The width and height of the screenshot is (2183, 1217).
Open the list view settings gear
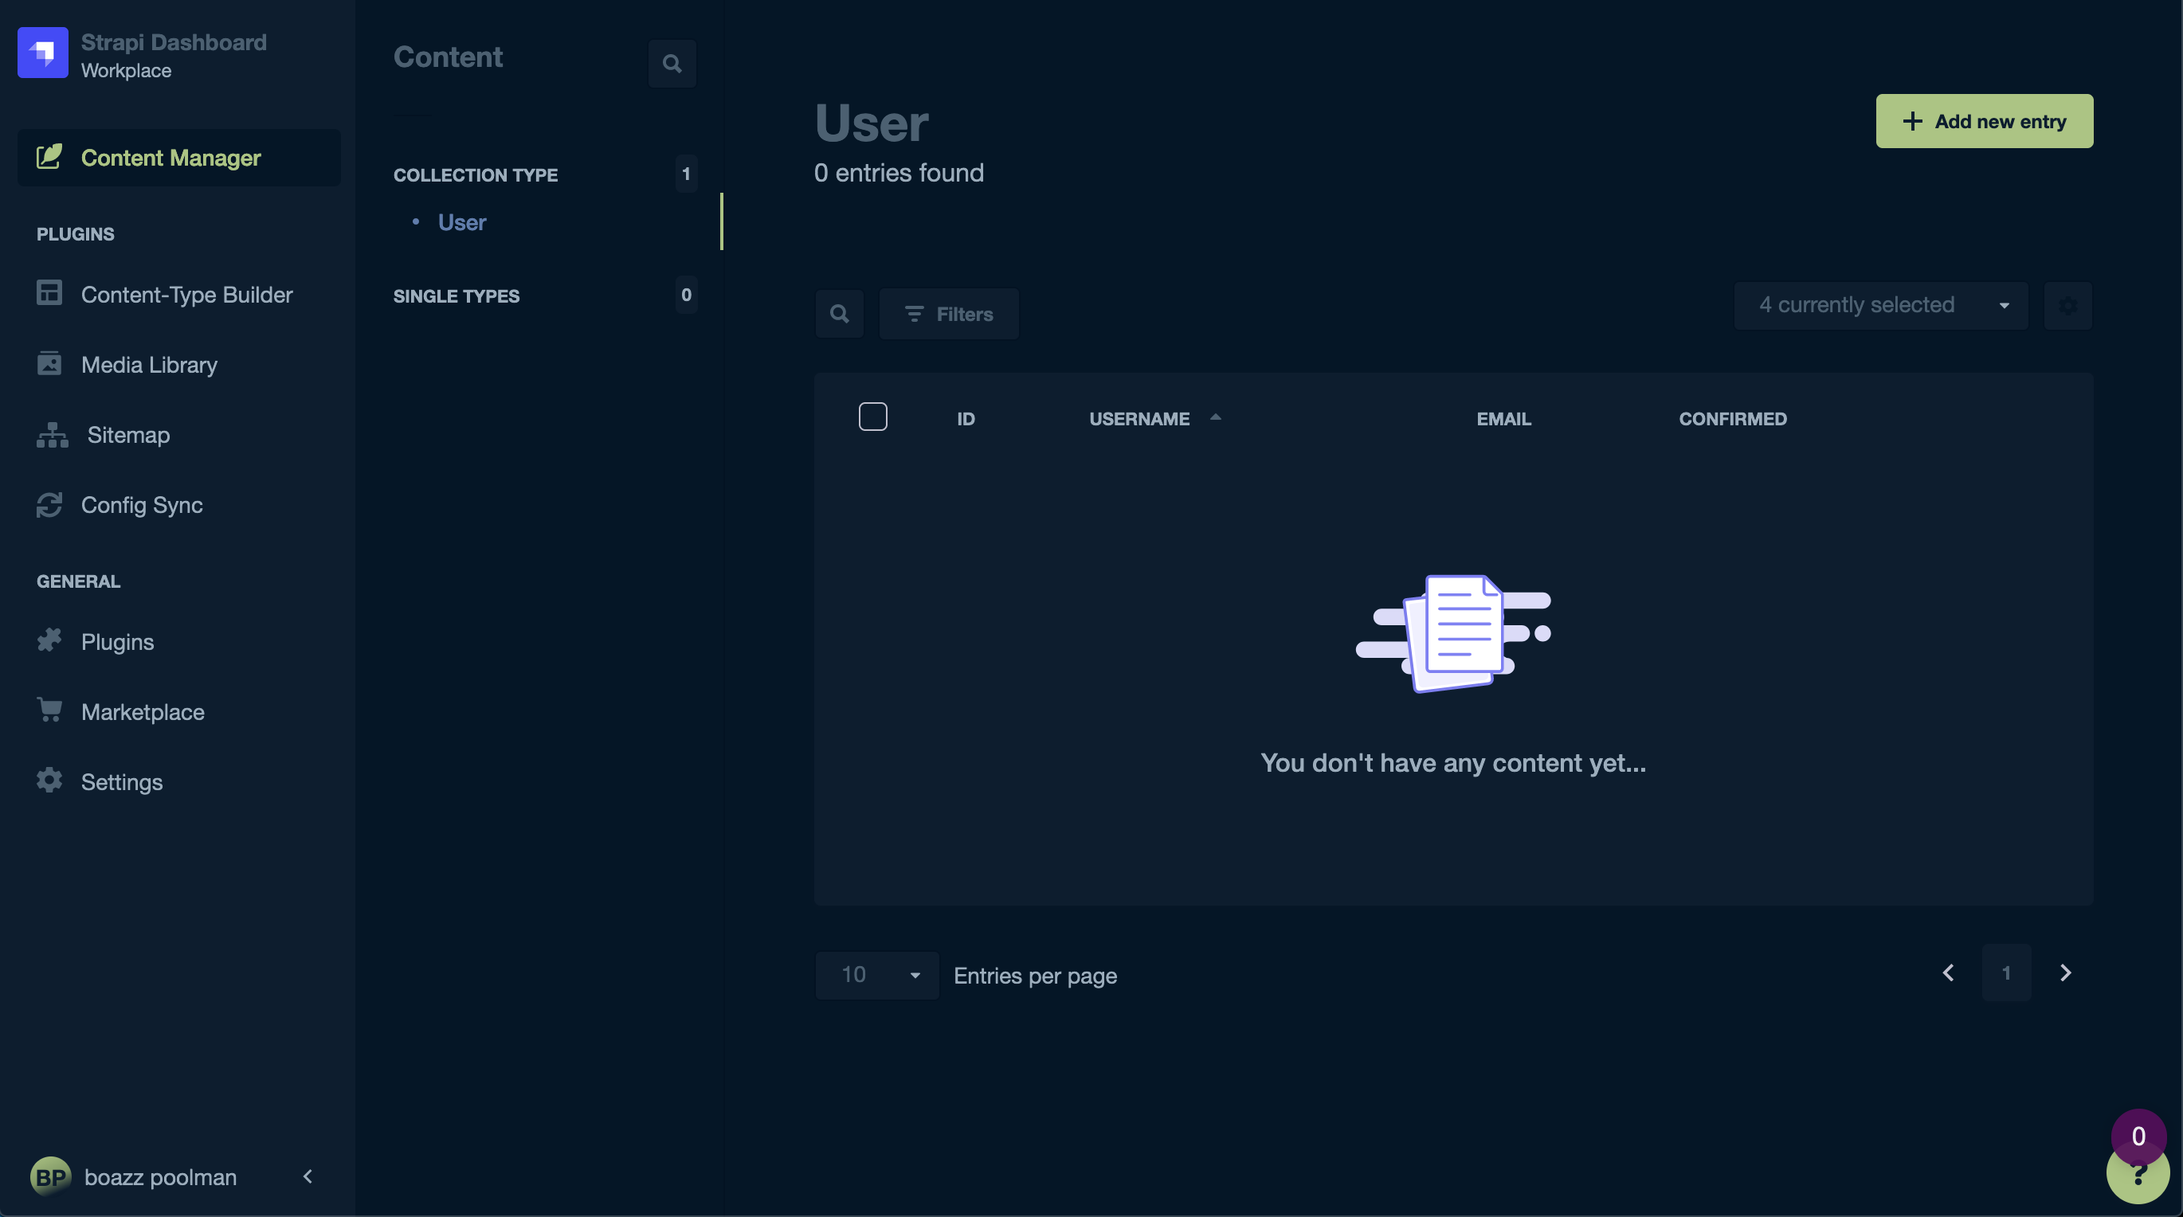click(x=2067, y=306)
